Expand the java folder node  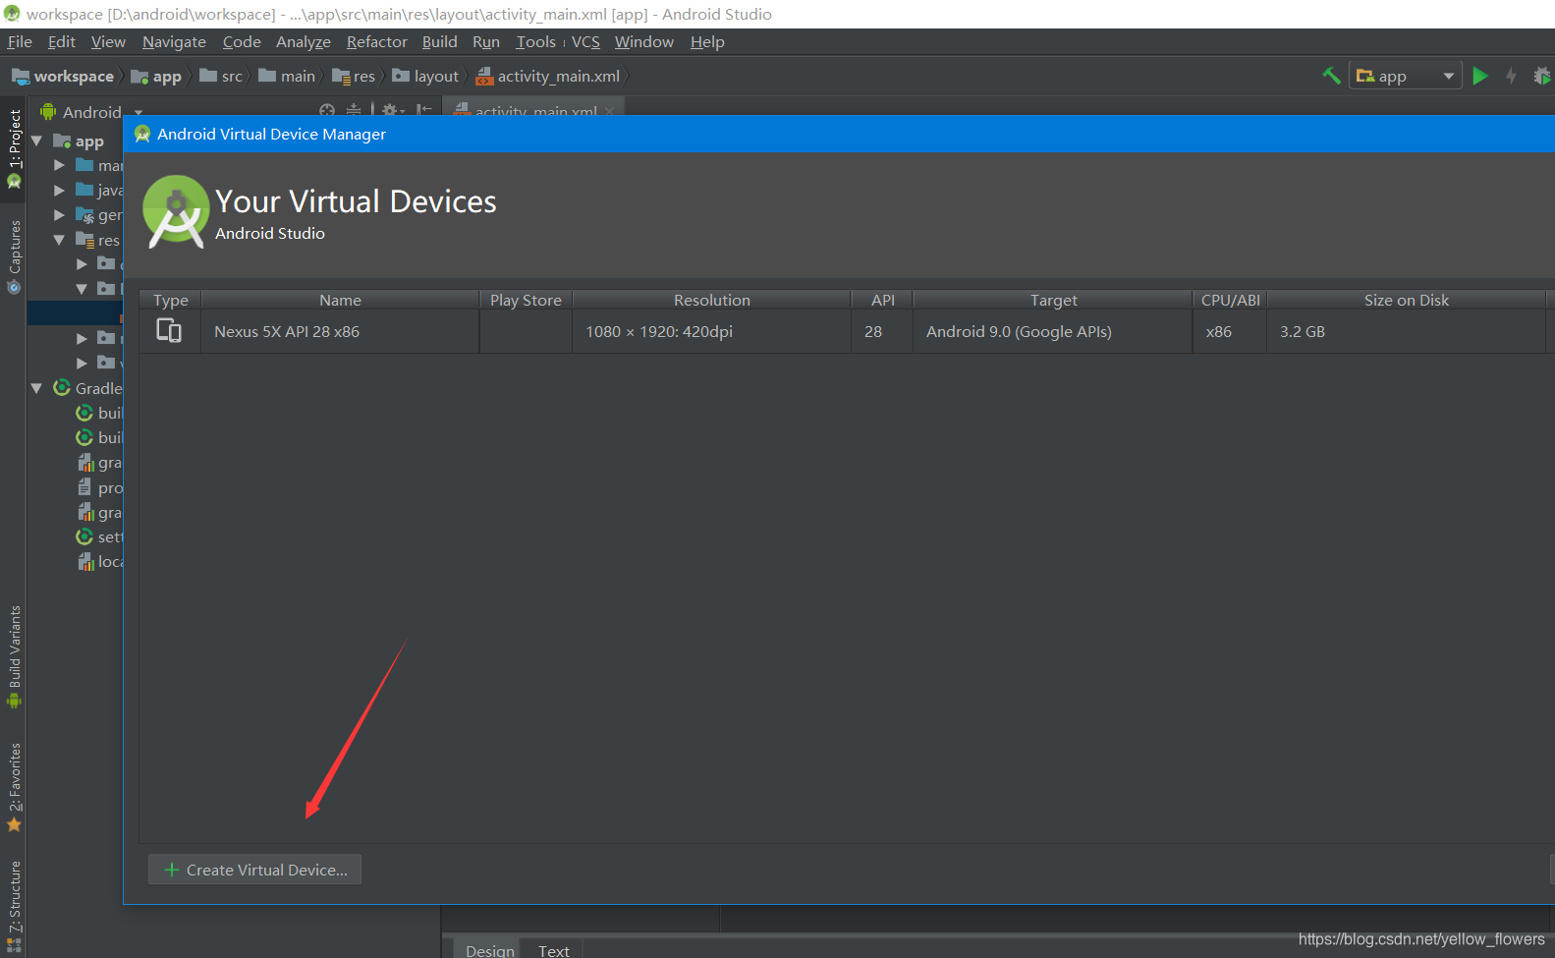click(x=60, y=190)
